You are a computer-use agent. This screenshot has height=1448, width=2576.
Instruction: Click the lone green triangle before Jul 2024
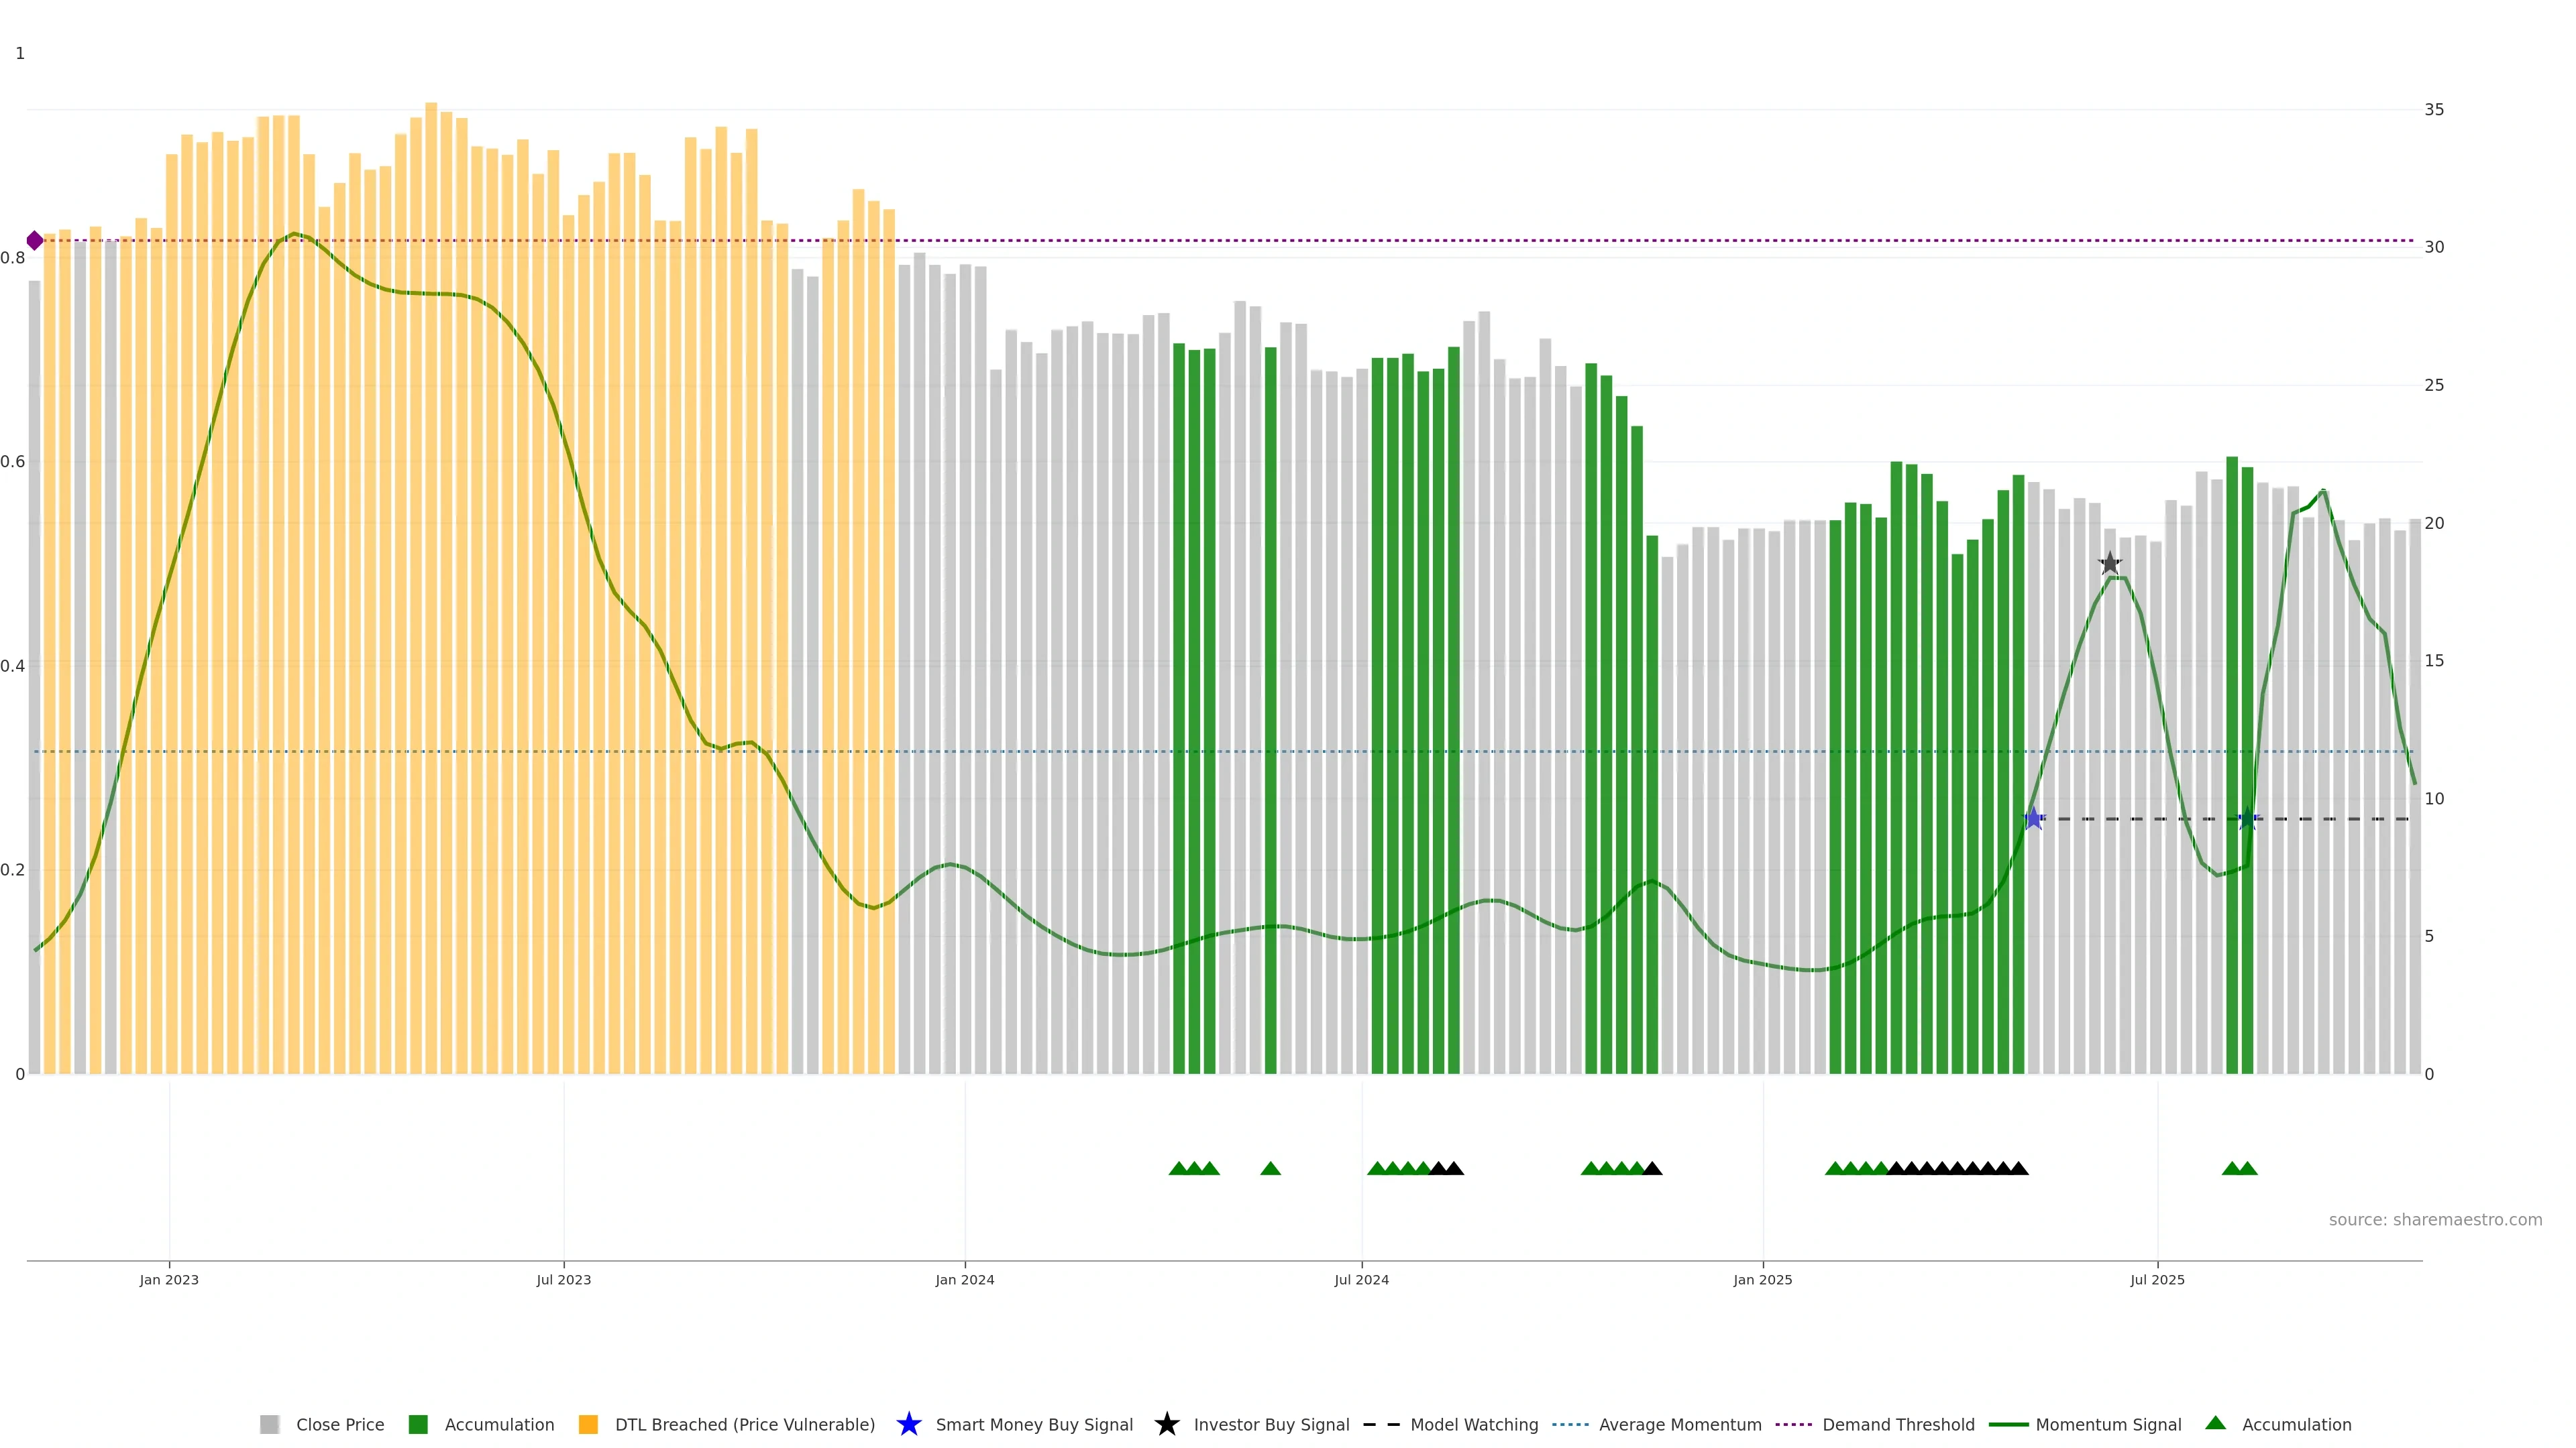(x=1270, y=1168)
